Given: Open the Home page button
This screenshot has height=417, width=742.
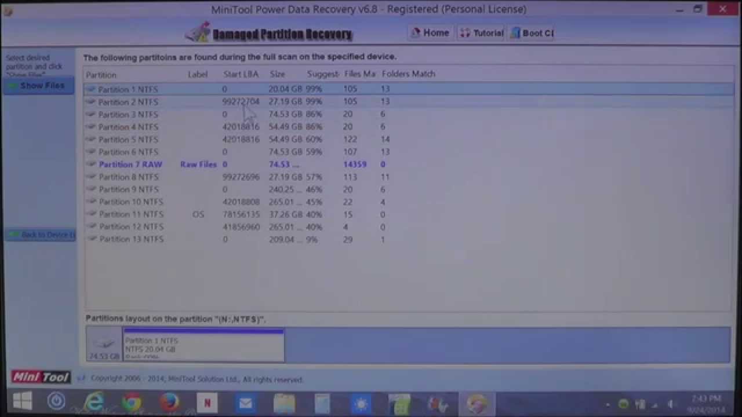Looking at the screenshot, I should pyautogui.click(x=430, y=33).
